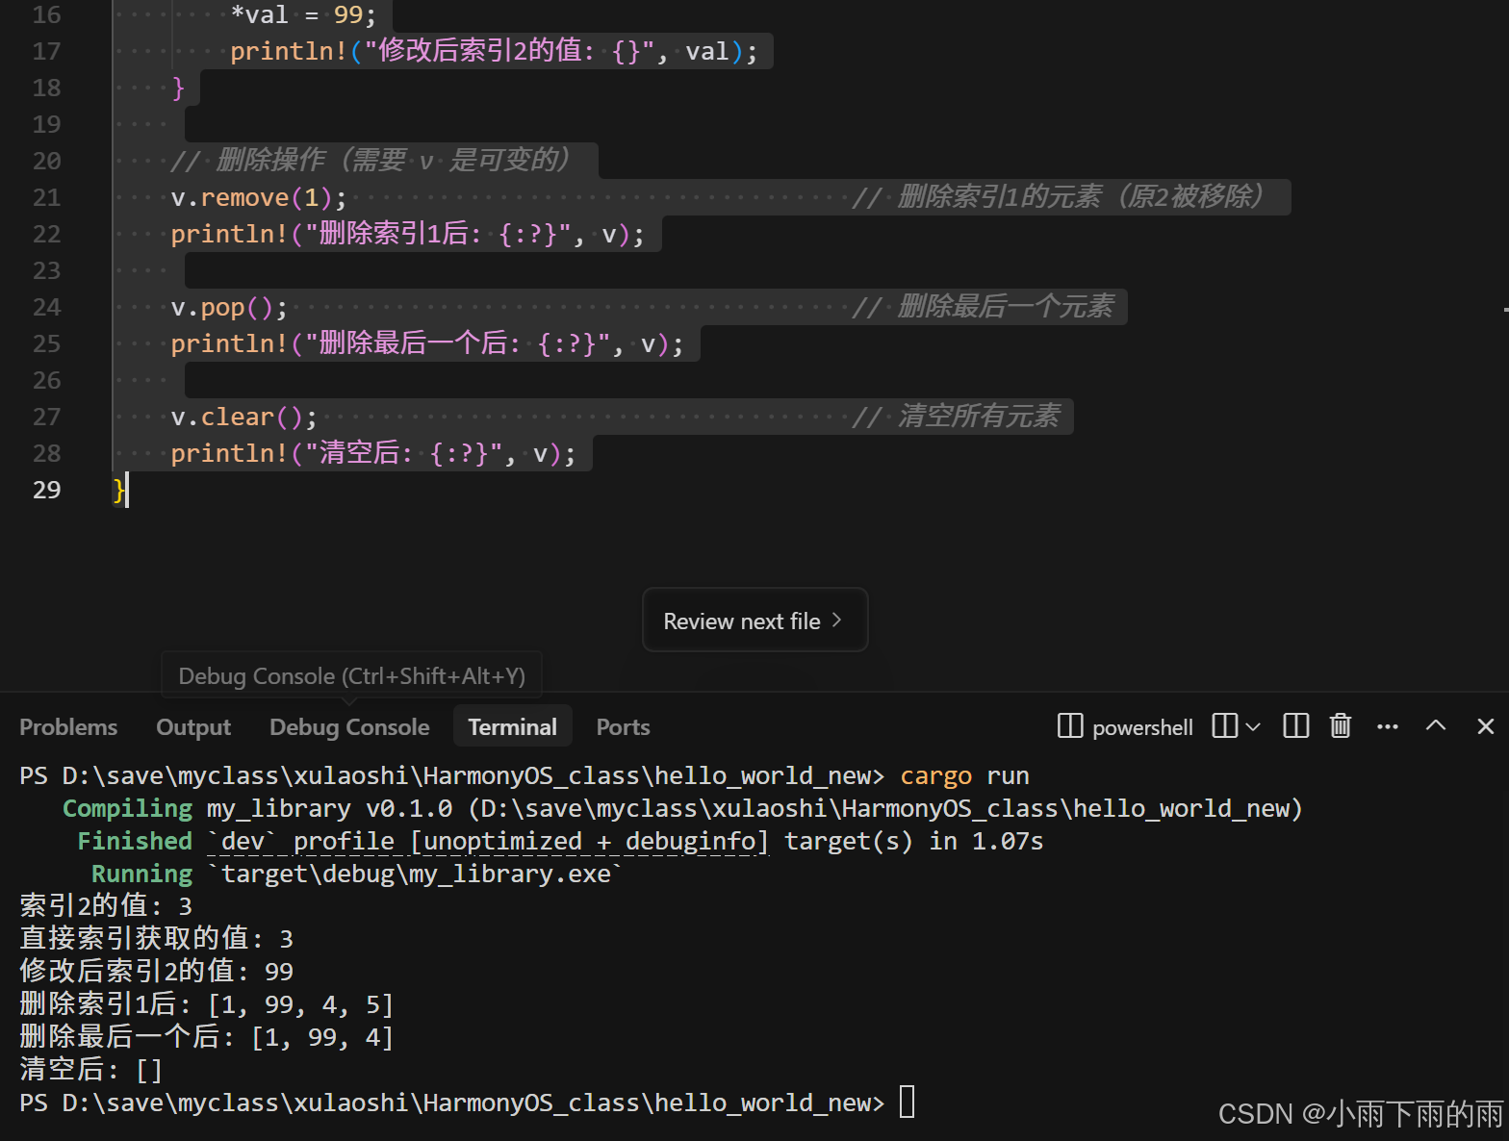The image size is (1509, 1141).
Task: Switch to the Output tab
Action: pyautogui.click(x=193, y=727)
